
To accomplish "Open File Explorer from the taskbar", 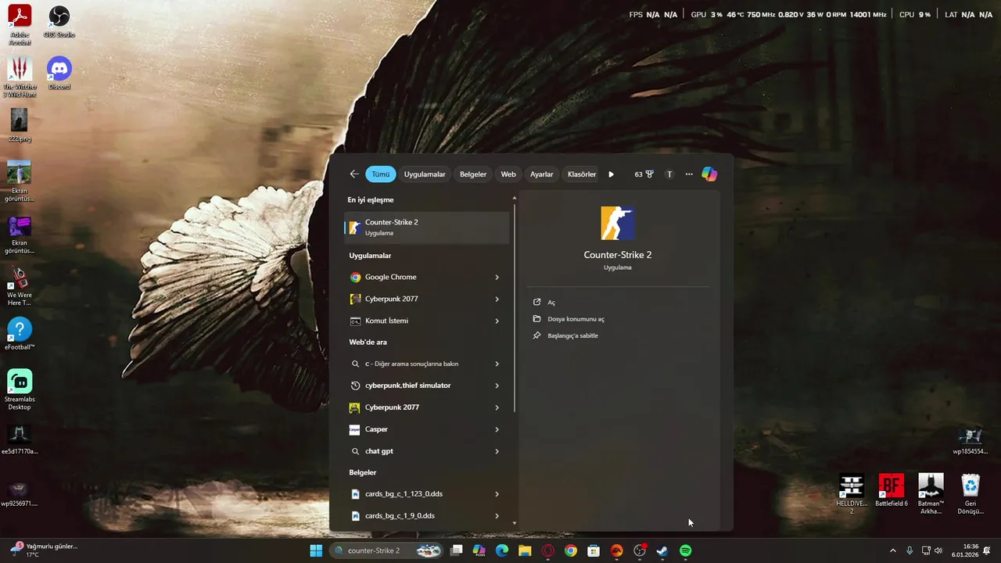I will [525, 550].
